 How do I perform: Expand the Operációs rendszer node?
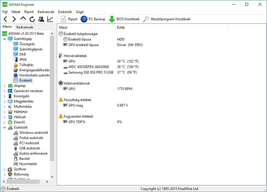click(x=5, y=91)
